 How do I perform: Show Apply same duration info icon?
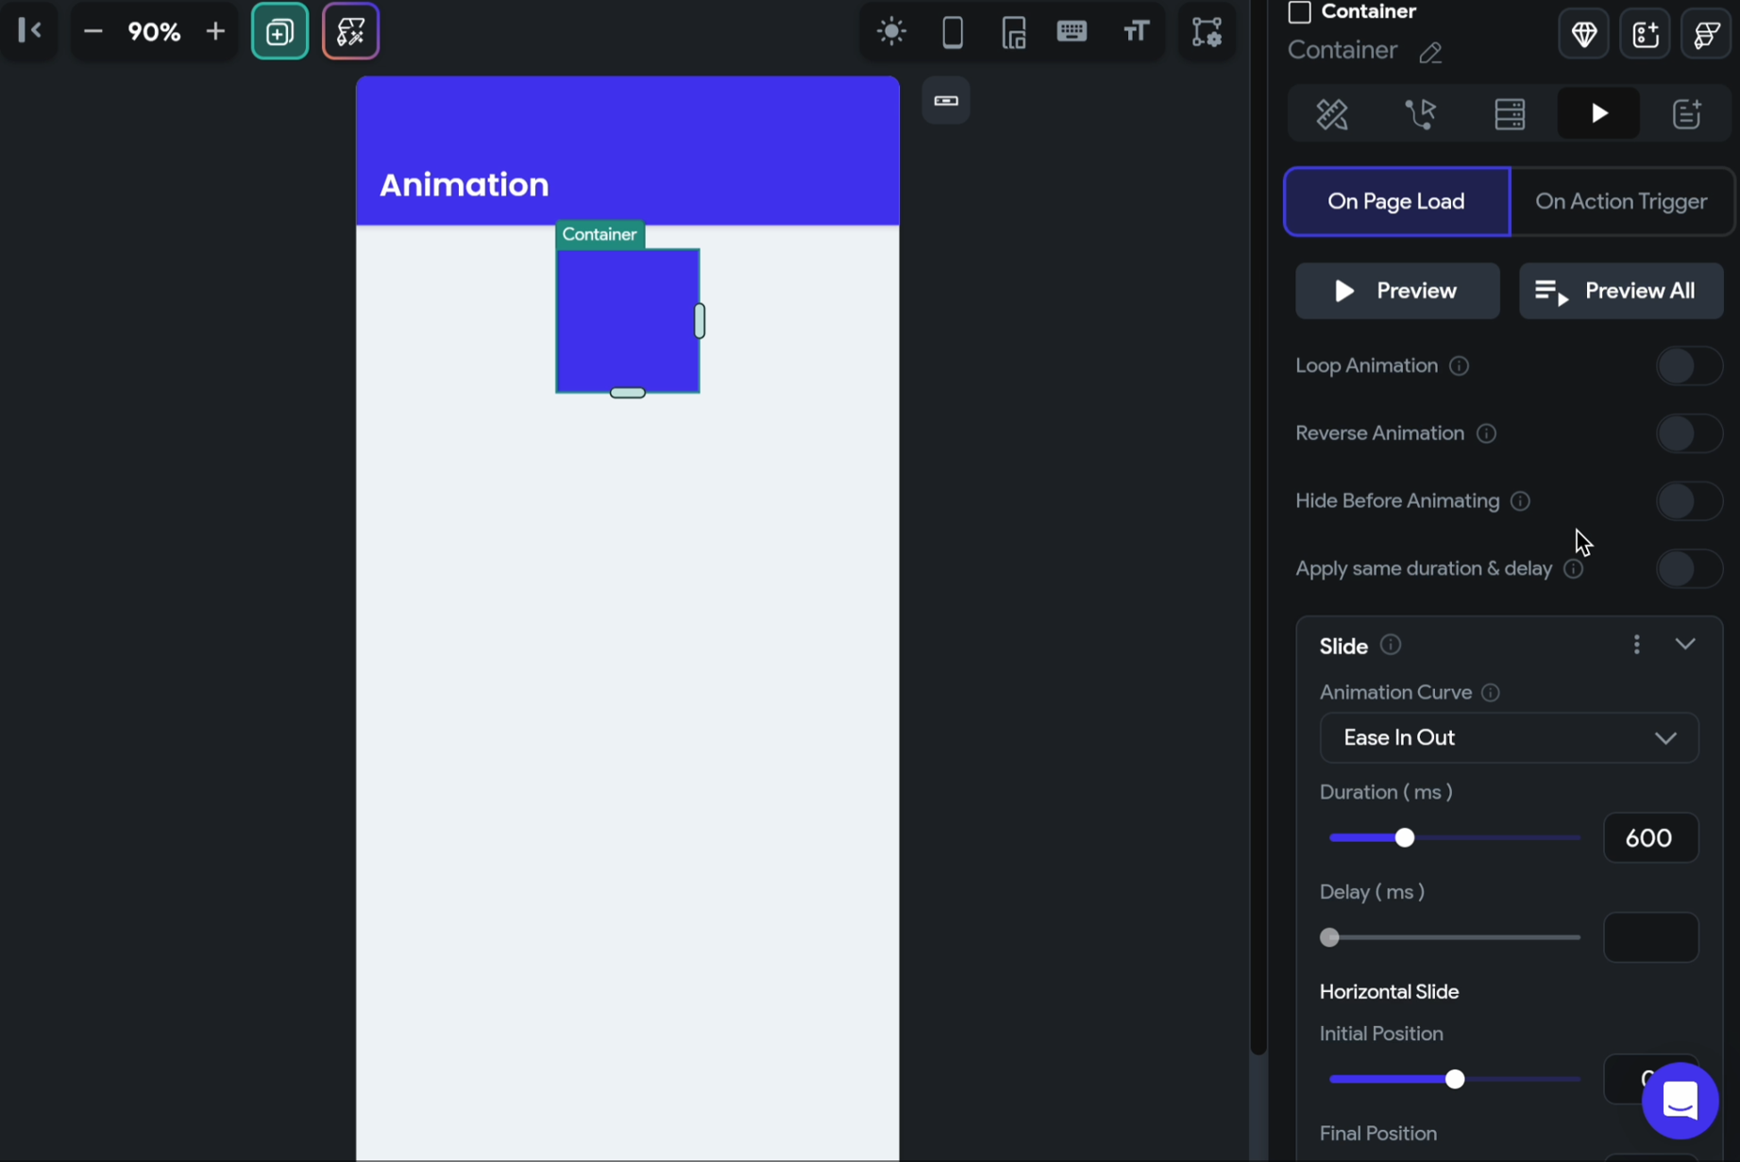click(x=1573, y=569)
